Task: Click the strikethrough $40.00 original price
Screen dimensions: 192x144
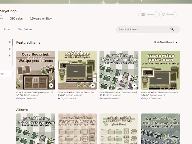Action: pos(153,95)
